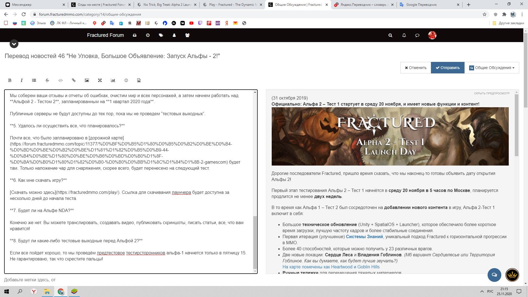528x297 pixels.
Task: Open the emoji picker smiley icon
Action: 126,80
